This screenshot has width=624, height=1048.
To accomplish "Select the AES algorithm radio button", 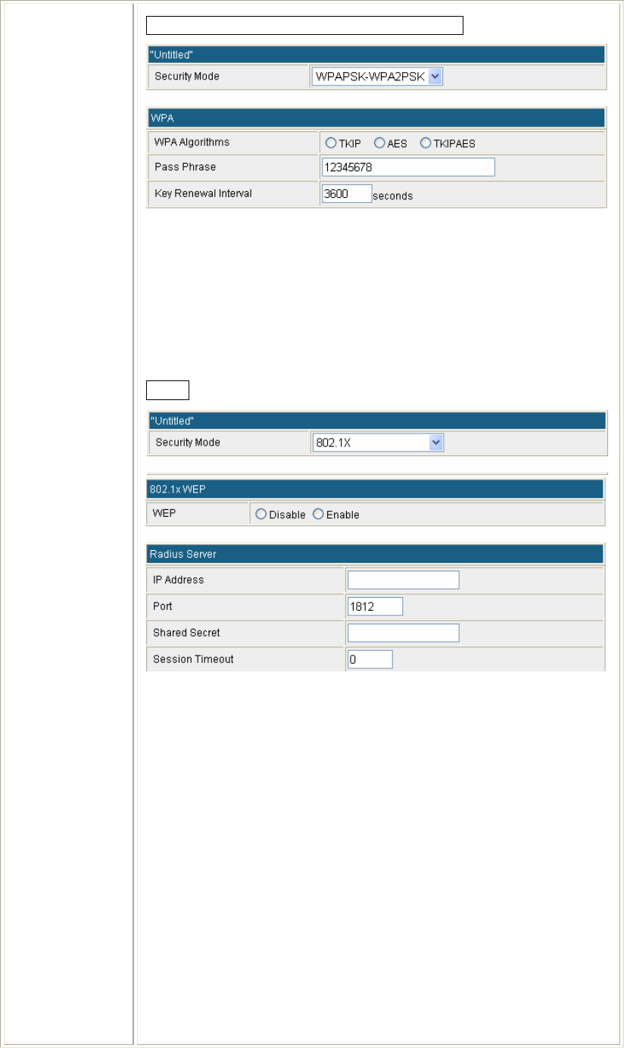I will click(379, 143).
